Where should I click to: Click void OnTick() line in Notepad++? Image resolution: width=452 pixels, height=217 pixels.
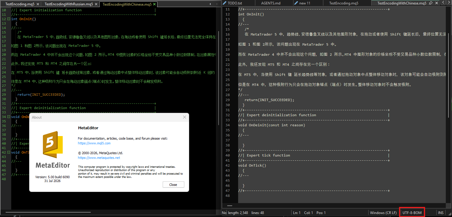(x=252, y=165)
